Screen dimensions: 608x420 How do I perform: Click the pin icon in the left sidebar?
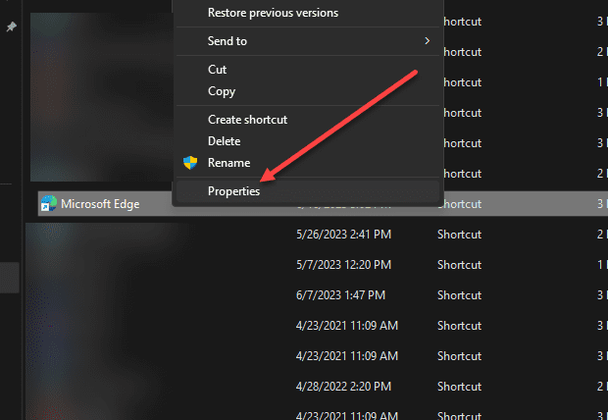12,27
